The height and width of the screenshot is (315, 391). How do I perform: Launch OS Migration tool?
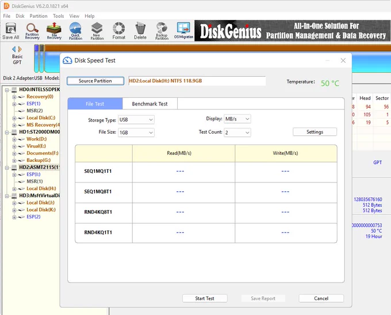[x=183, y=31]
